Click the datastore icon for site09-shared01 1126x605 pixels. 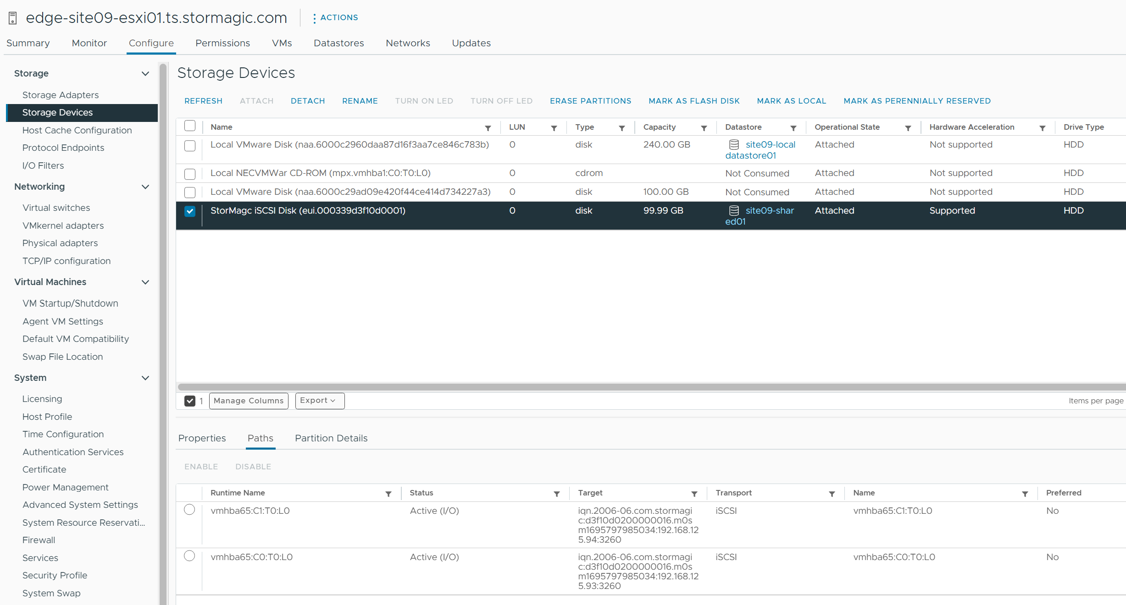(x=734, y=210)
